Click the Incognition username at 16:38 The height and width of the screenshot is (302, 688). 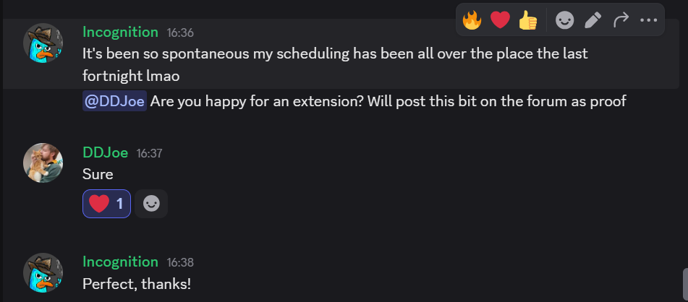(x=120, y=262)
